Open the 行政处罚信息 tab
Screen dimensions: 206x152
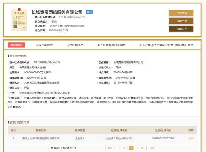tap(75, 45)
